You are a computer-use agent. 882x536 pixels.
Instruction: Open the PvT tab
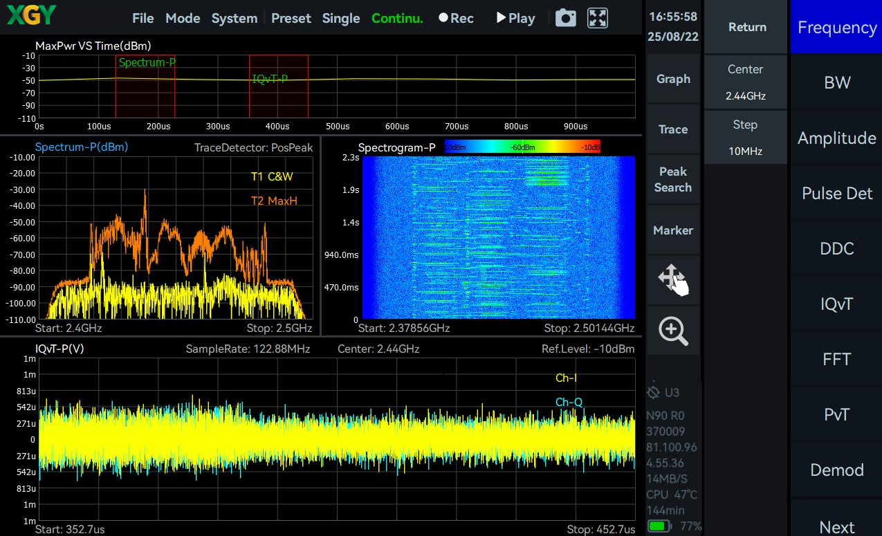837,415
